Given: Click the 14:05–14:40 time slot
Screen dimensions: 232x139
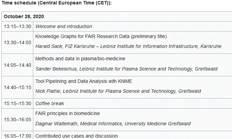Looking at the screenshot, I should click(x=18, y=65).
